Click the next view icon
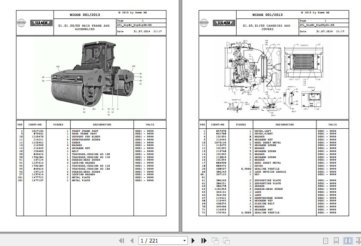This screenshot has height=246, width=361. point(226,241)
